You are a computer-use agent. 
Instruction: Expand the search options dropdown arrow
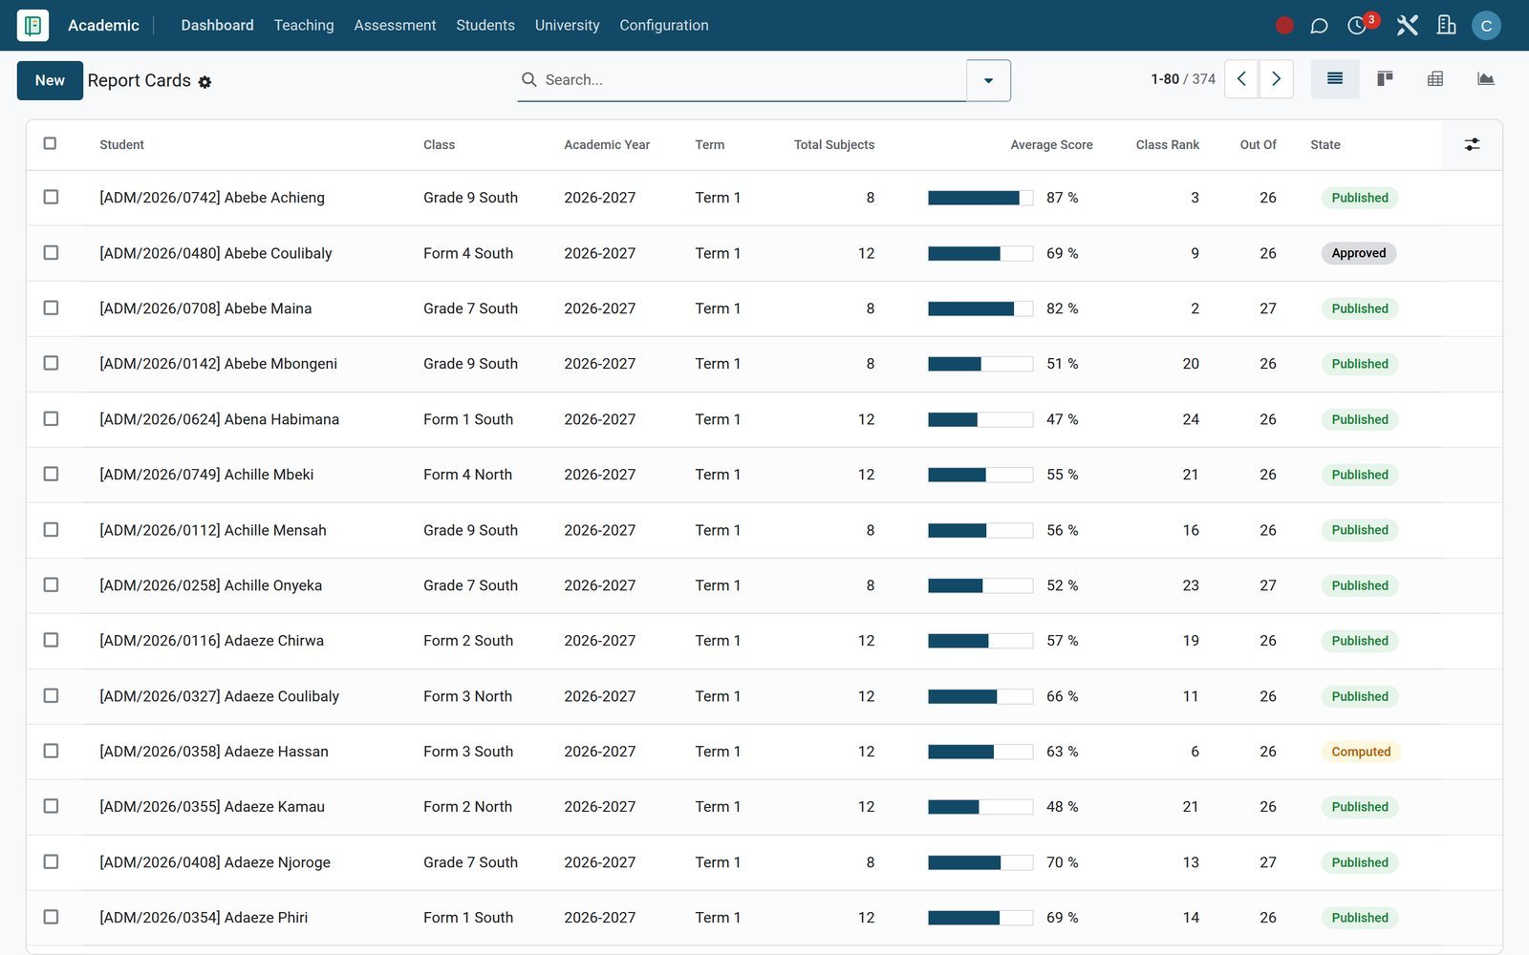click(x=988, y=80)
